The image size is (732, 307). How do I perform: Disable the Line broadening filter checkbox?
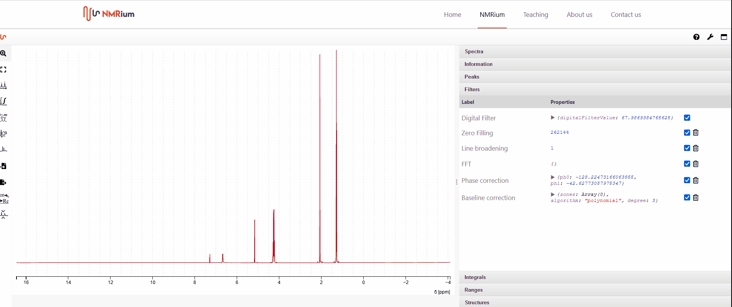tap(687, 148)
